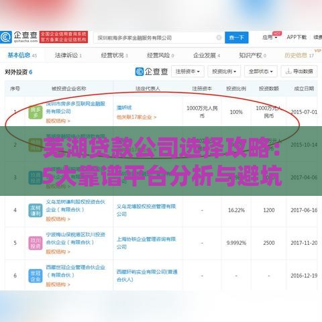Click the 16.22% investment ratio cell
The height and width of the screenshot is (322, 322).
point(236,210)
